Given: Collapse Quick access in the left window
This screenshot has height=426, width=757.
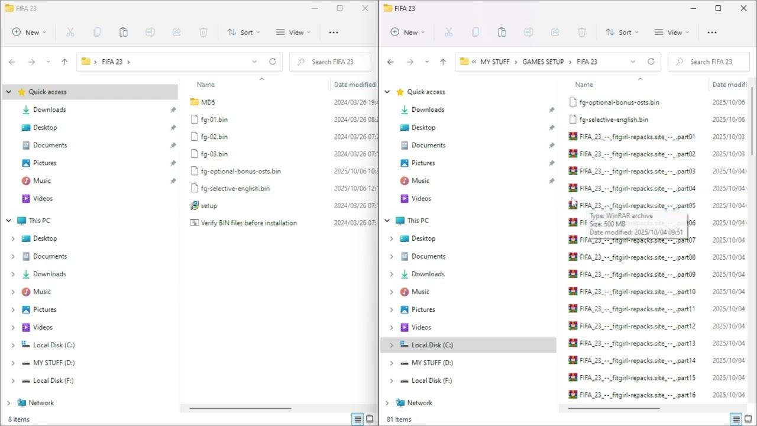Looking at the screenshot, I should point(9,92).
